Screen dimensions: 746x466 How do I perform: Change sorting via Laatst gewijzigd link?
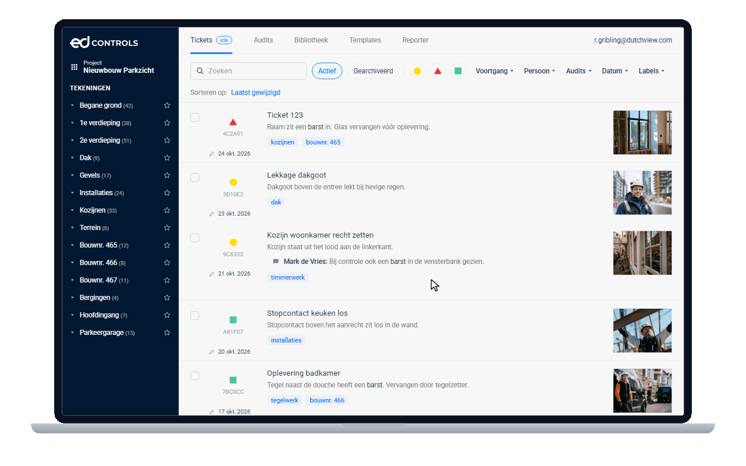tap(256, 93)
